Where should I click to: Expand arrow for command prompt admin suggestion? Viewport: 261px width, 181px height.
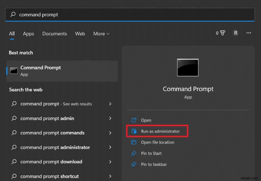pos(110,118)
